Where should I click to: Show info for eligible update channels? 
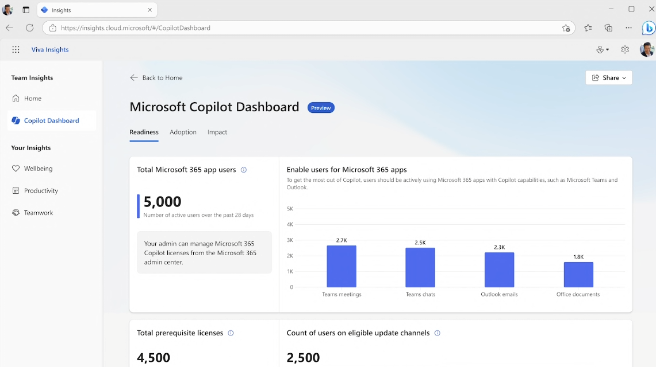[x=437, y=333]
